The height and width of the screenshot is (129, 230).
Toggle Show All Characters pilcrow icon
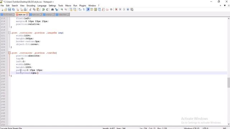[x=84, y=10]
